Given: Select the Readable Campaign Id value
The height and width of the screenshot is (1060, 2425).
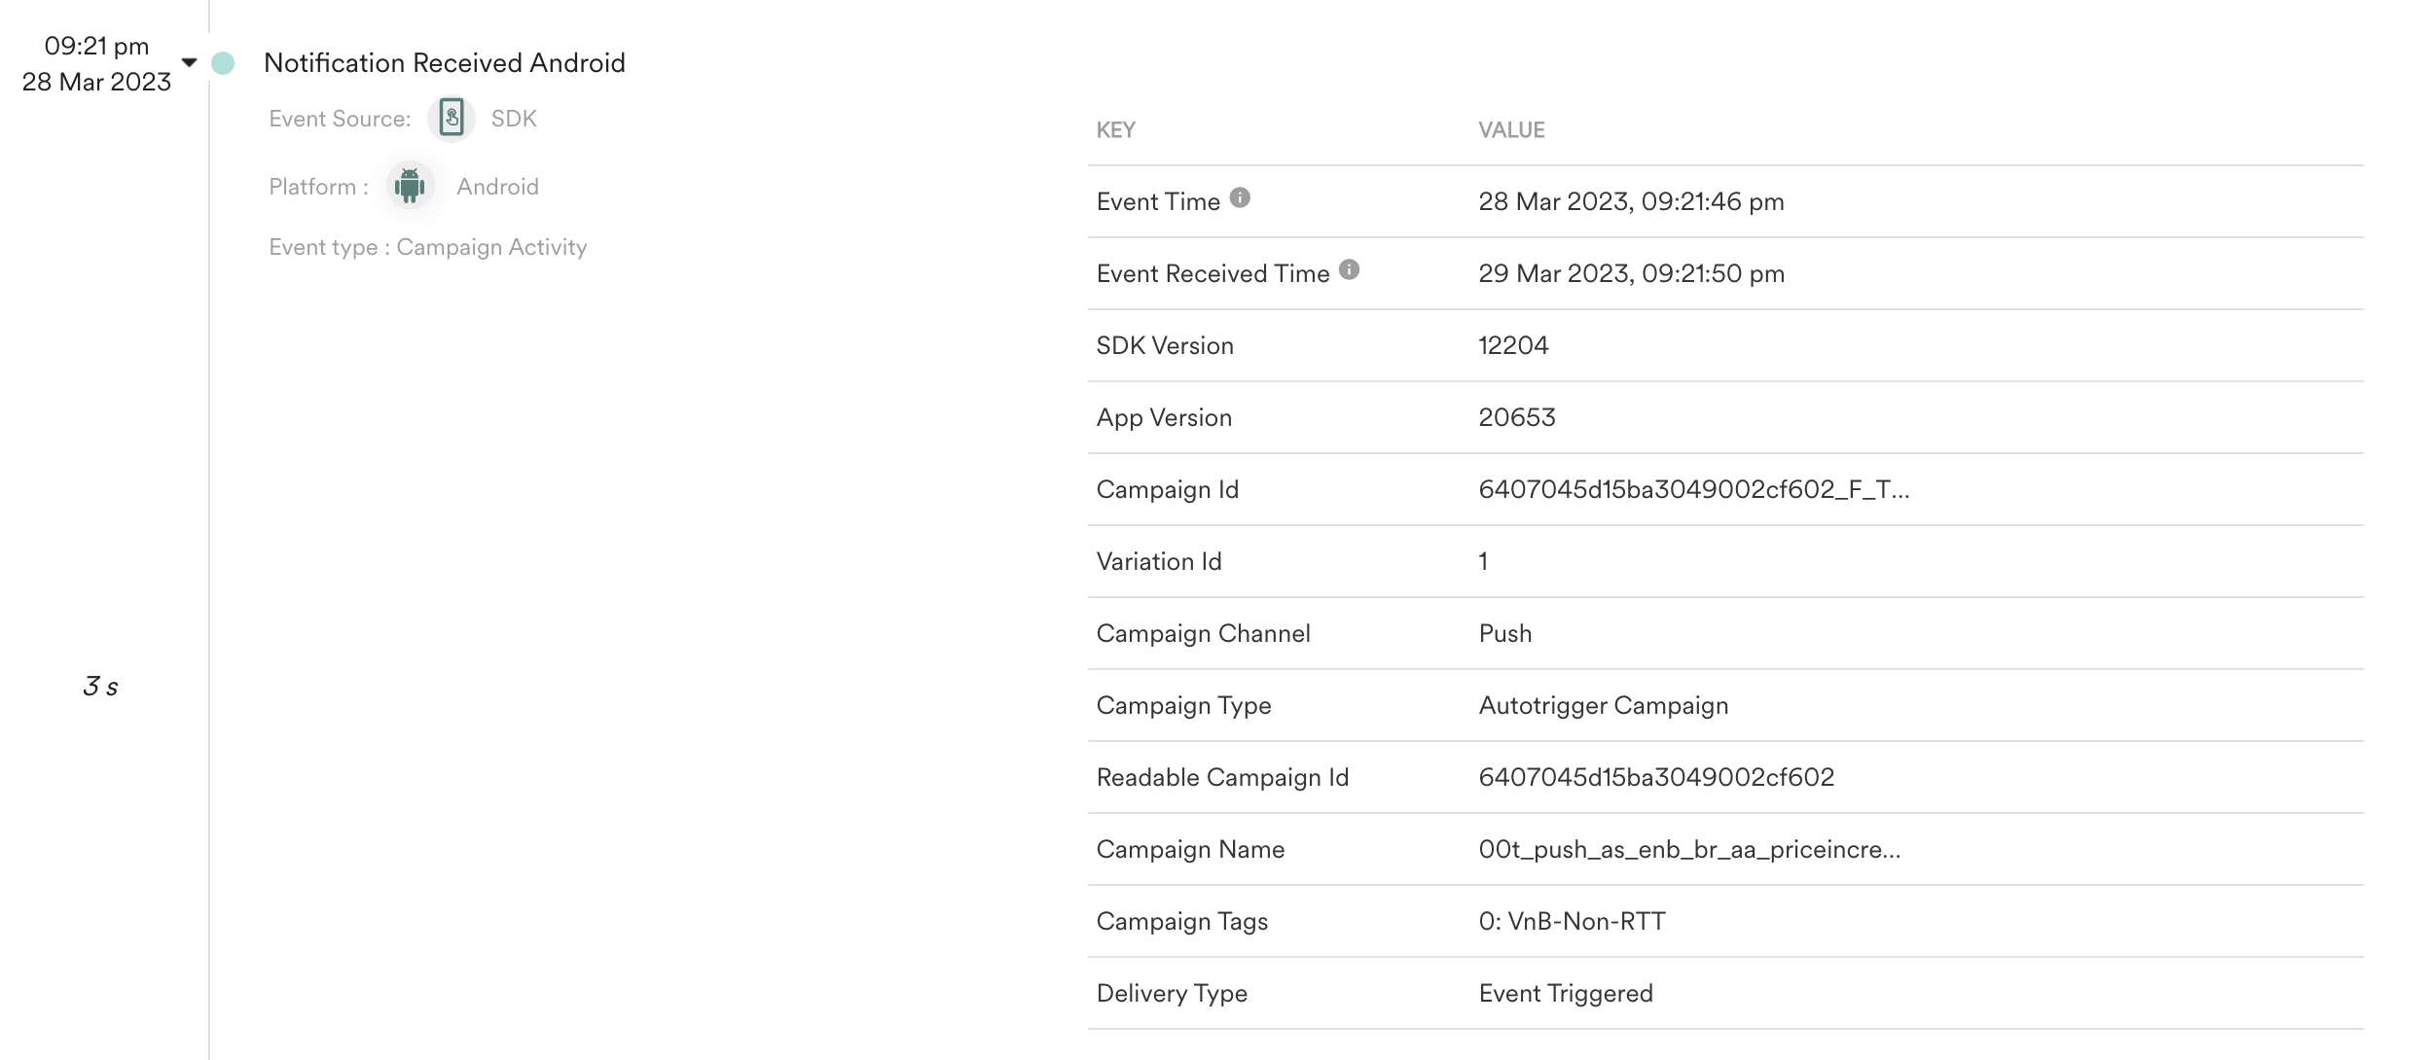Looking at the screenshot, I should (x=1655, y=777).
